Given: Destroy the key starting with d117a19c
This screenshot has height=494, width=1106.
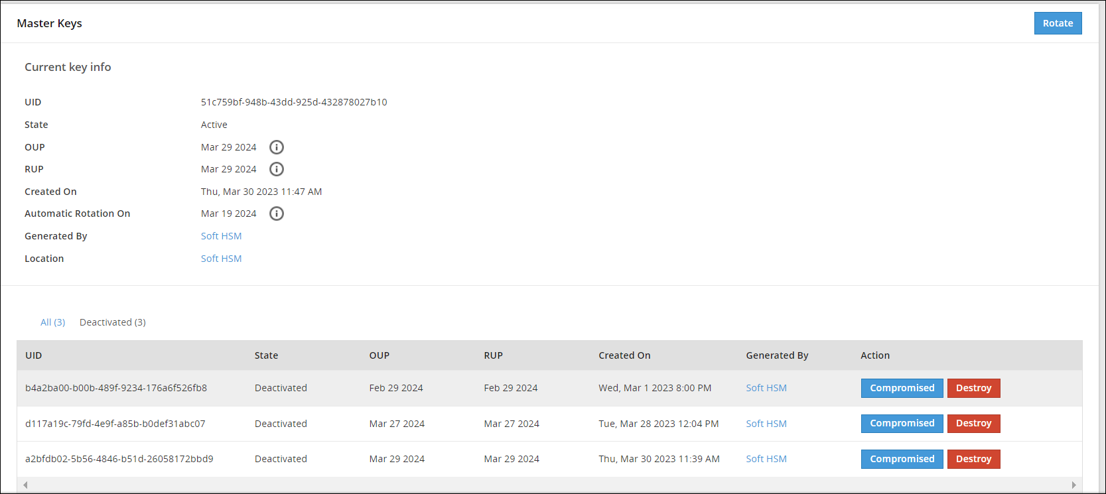Looking at the screenshot, I should pyautogui.click(x=973, y=424).
